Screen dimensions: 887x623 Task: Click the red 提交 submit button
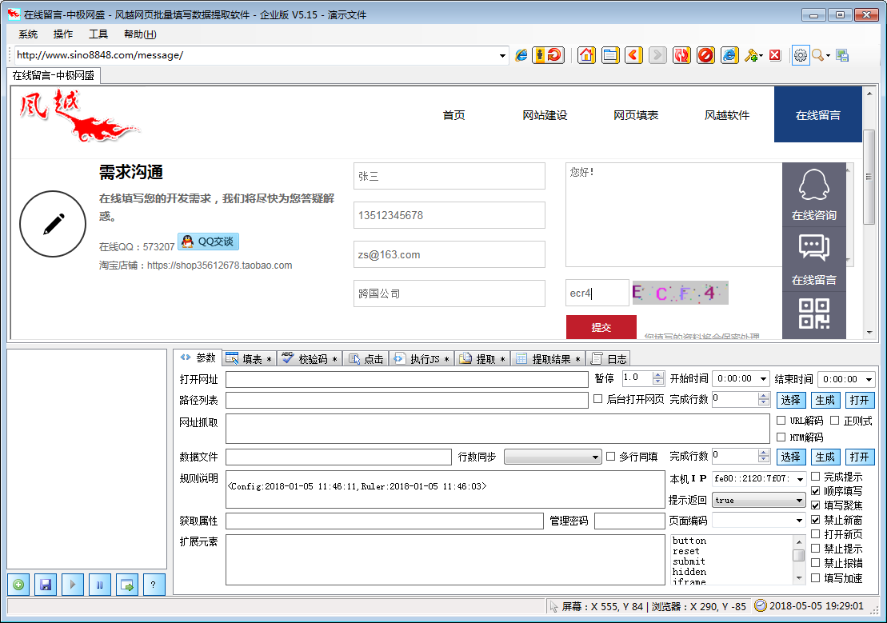601,327
